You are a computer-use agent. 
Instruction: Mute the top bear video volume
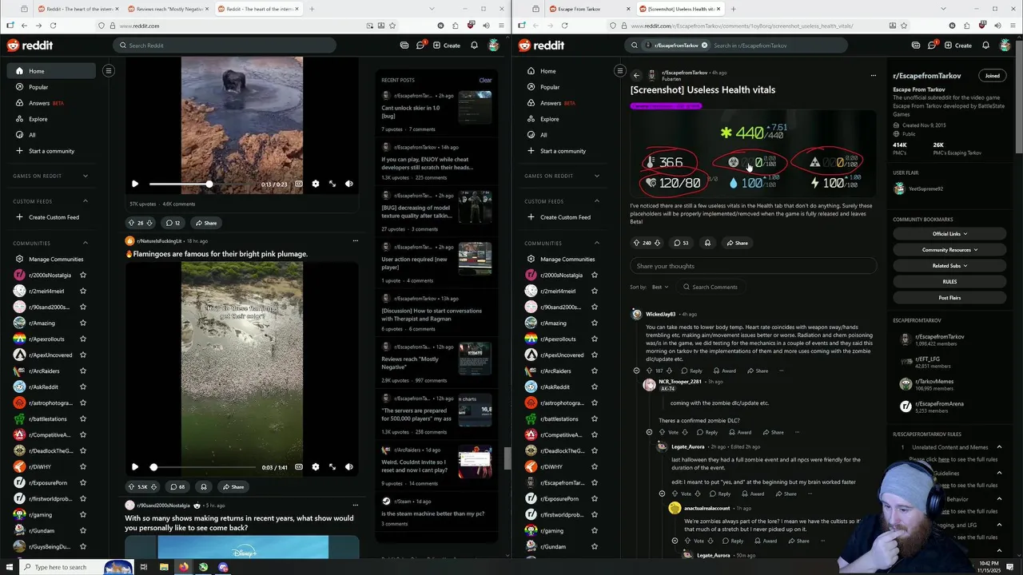(349, 184)
